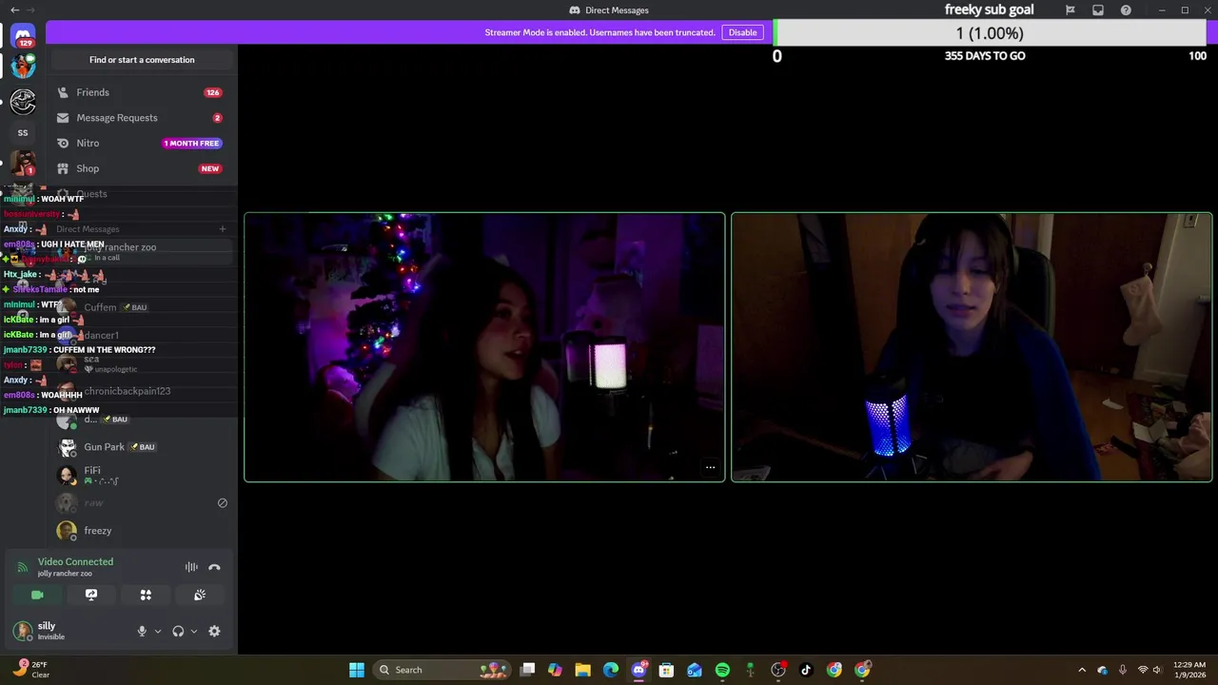Disconnect from the voice call
The image size is (1218, 685).
click(x=214, y=567)
